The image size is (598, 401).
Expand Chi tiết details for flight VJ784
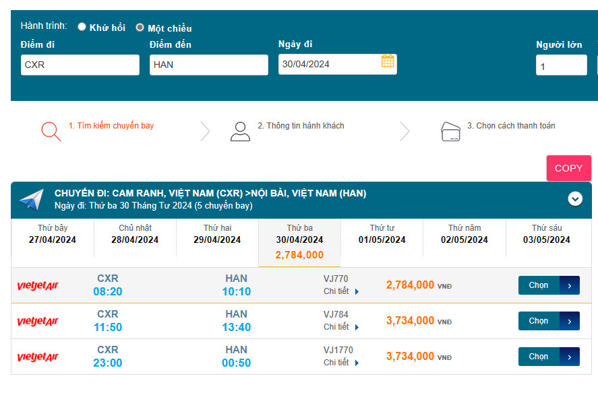tap(341, 327)
